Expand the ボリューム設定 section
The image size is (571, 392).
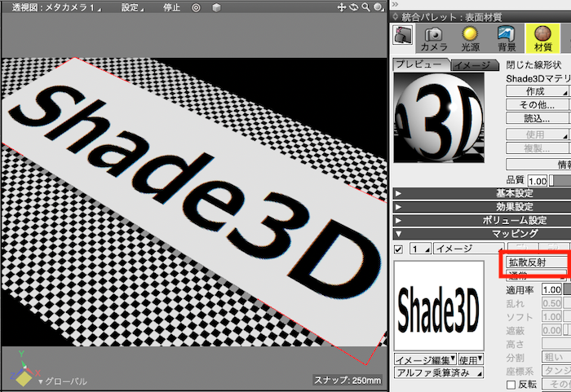click(482, 220)
